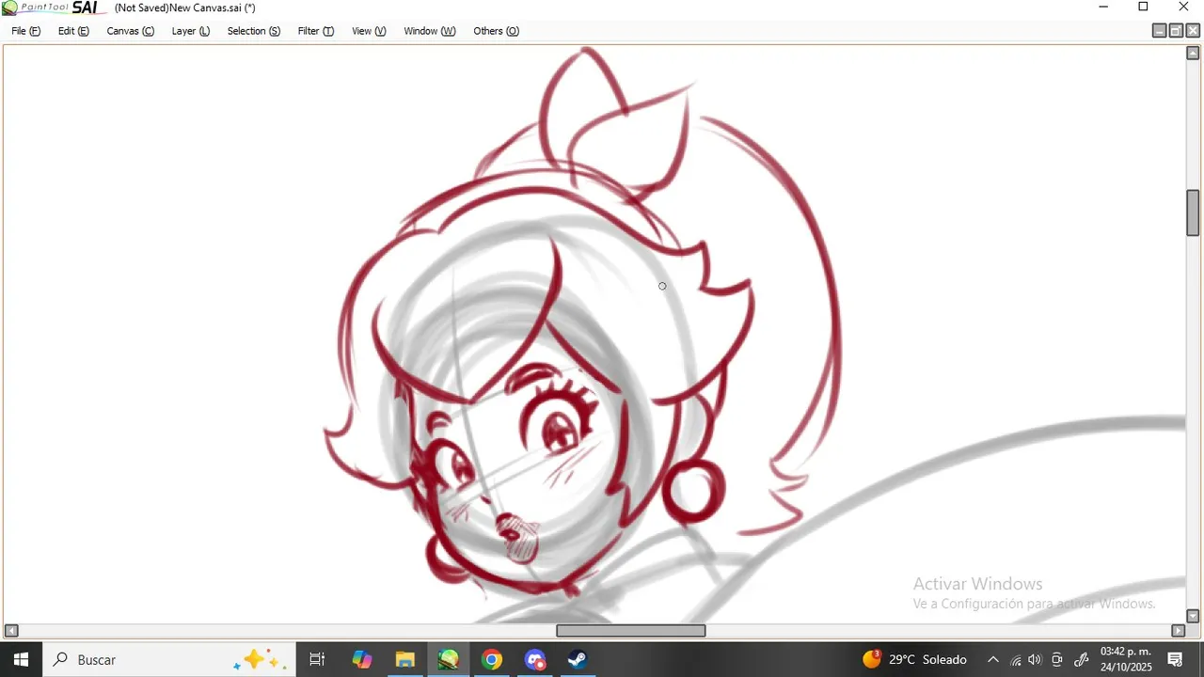
Task: Open the Canvas menu
Action: pos(131,31)
